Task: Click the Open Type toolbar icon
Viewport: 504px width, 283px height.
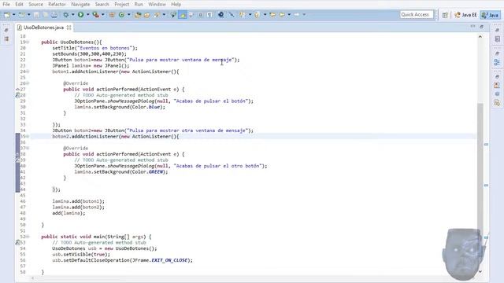Action: 138,15
